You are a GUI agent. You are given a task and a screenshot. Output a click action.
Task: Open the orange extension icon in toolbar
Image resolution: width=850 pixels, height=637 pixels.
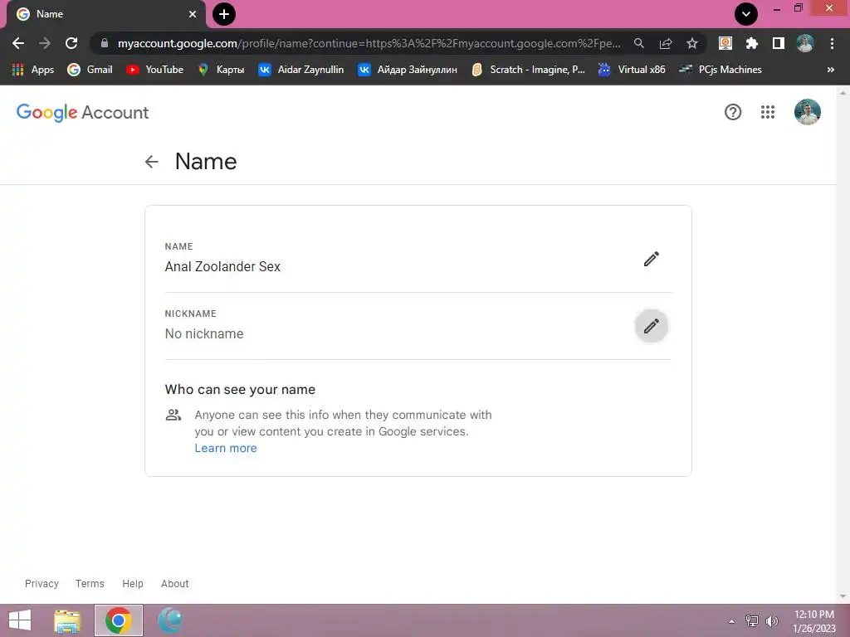tap(725, 43)
